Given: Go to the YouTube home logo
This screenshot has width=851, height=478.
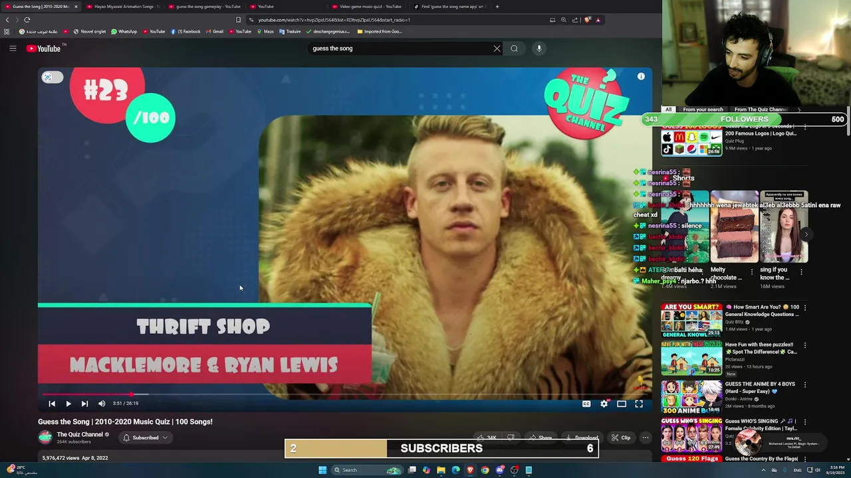Looking at the screenshot, I should [x=43, y=48].
